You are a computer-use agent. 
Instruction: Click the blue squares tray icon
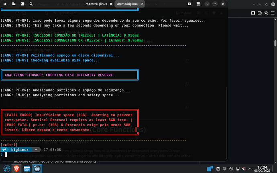pyautogui.click(x=210, y=169)
